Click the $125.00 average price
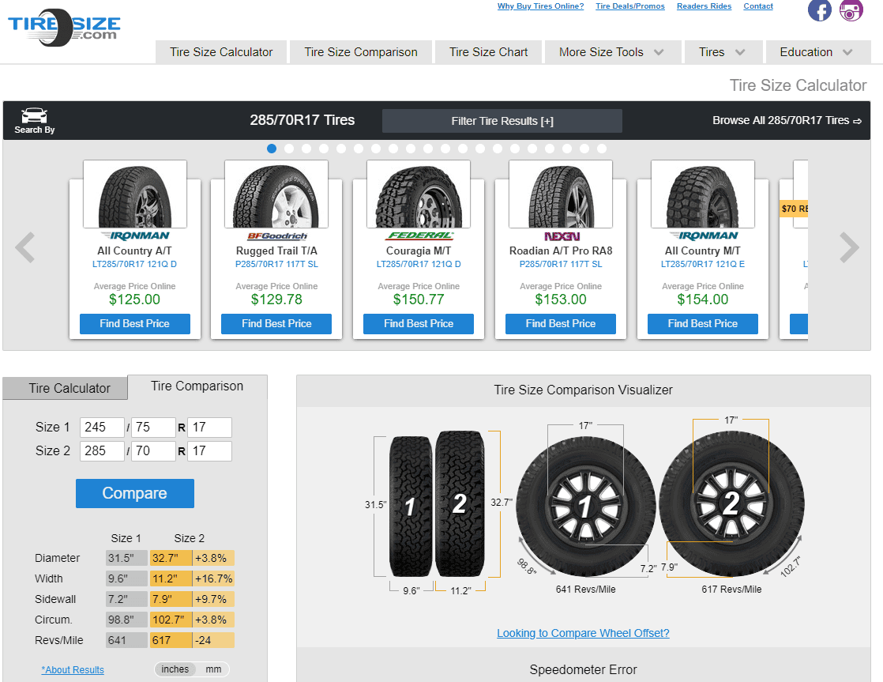The height and width of the screenshot is (682, 883). pyautogui.click(x=134, y=300)
